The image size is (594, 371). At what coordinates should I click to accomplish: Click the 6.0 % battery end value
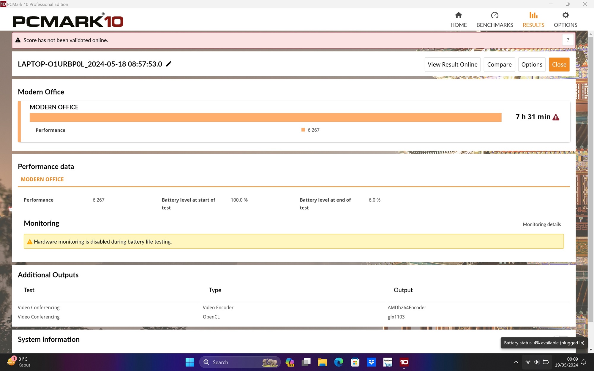tap(375, 200)
